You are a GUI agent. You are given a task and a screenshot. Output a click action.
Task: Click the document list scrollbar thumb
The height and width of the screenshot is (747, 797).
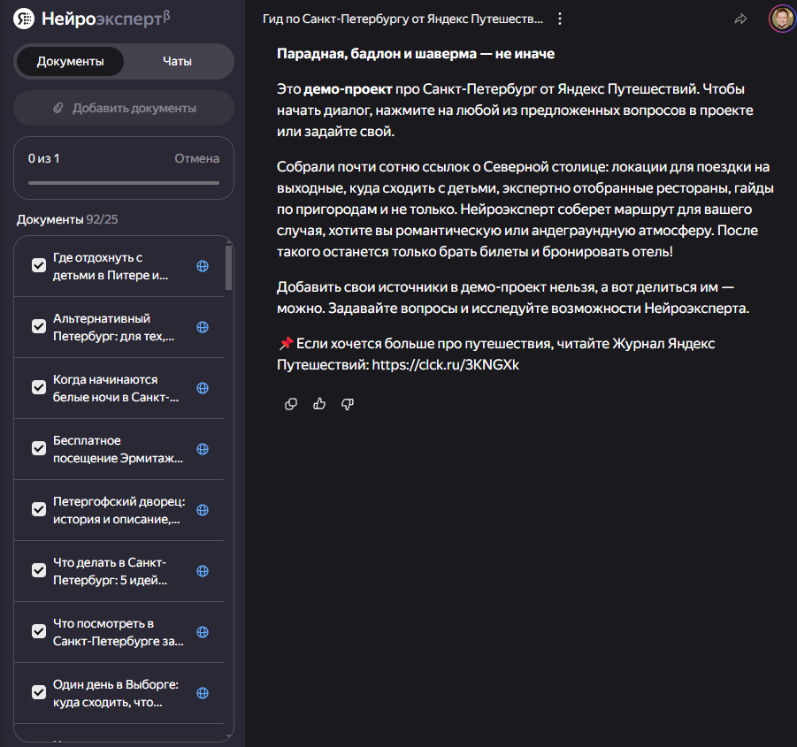(x=229, y=268)
